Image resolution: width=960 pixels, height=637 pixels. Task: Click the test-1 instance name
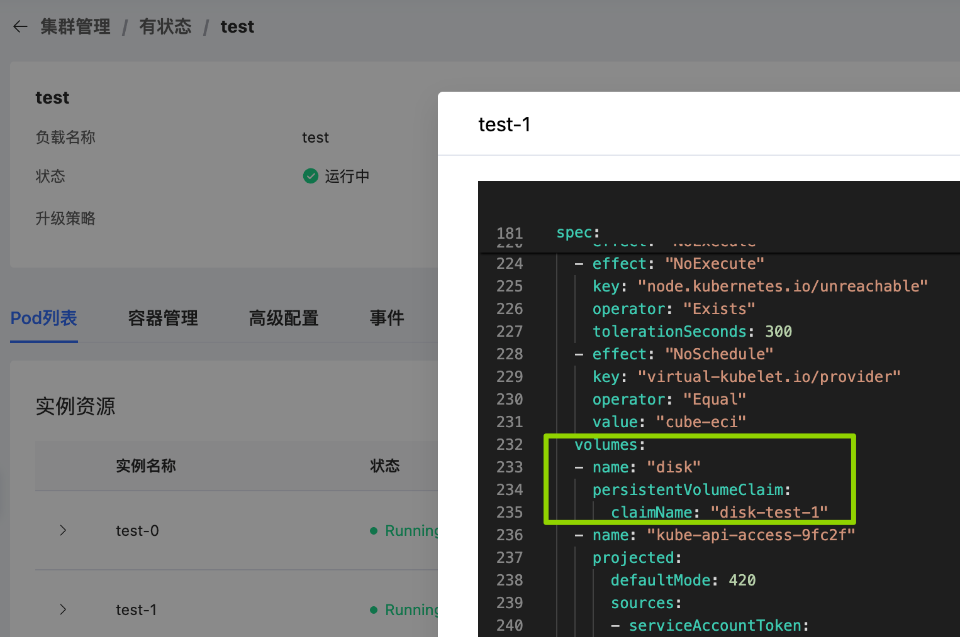(136, 610)
